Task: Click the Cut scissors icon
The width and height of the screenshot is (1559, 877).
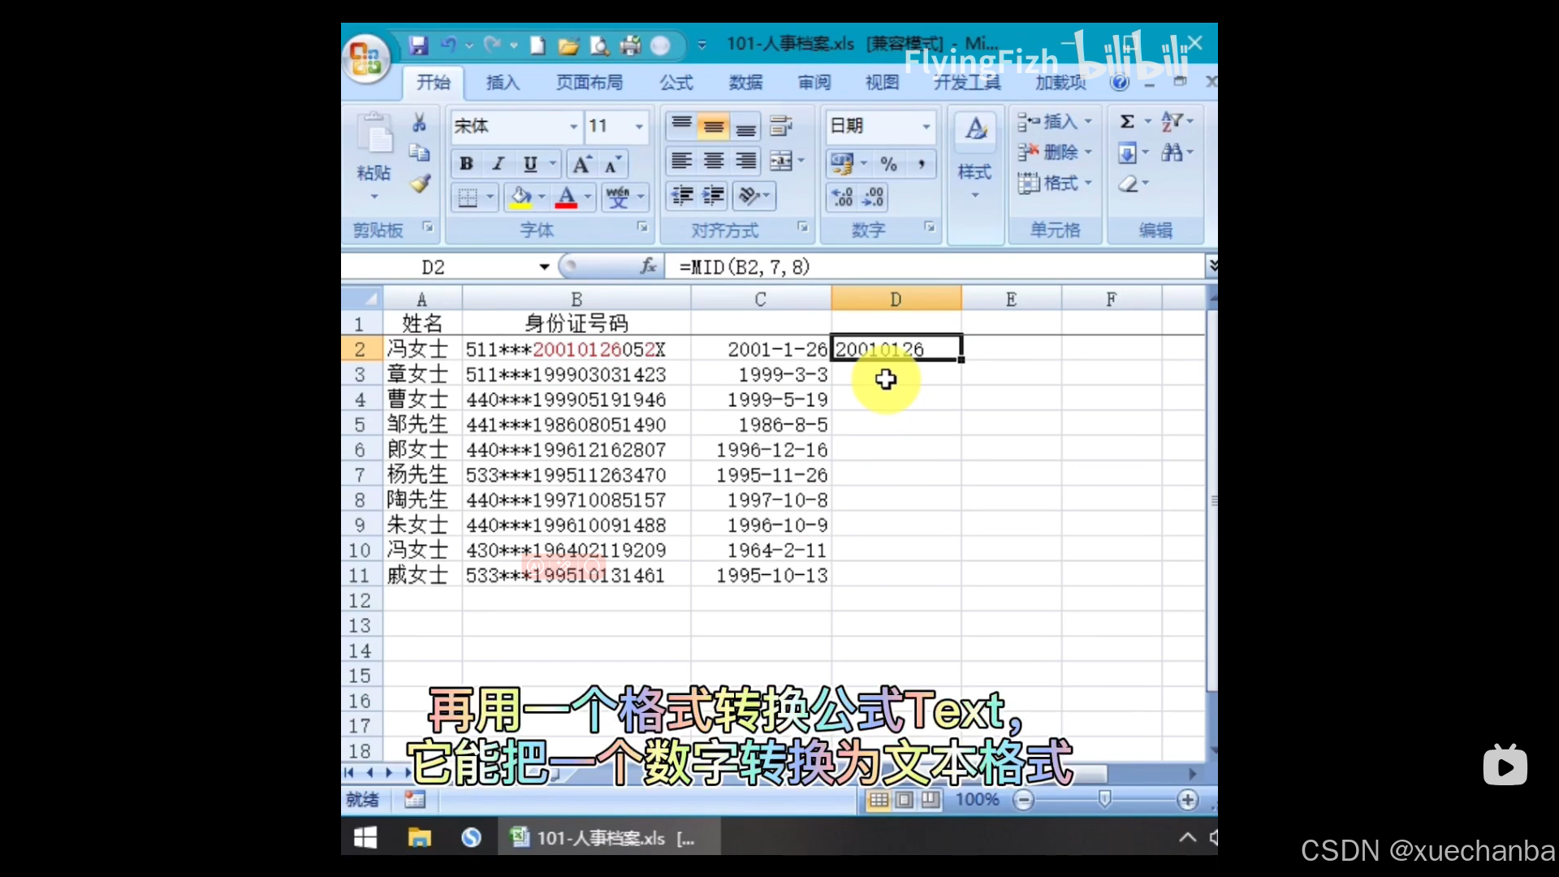Action: pos(419,123)
